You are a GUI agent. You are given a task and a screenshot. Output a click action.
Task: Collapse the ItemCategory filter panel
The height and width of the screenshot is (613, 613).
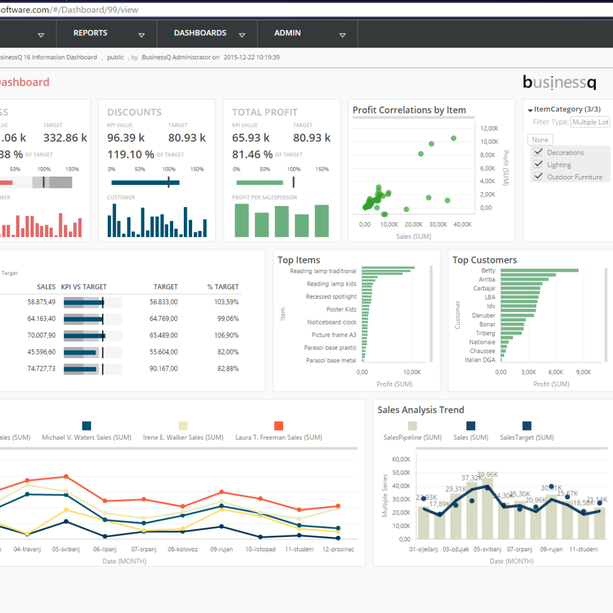pos(529,109)
